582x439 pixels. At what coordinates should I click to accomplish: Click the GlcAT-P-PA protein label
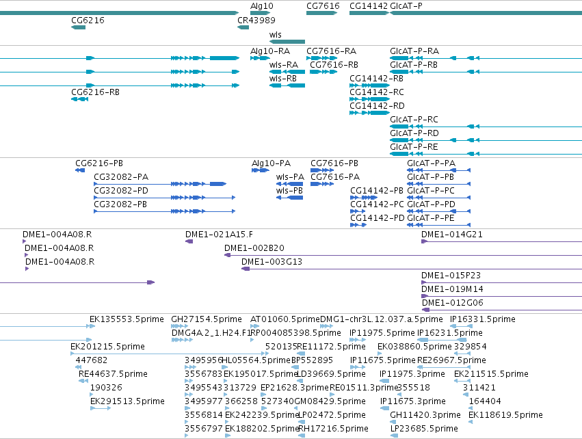432,163
